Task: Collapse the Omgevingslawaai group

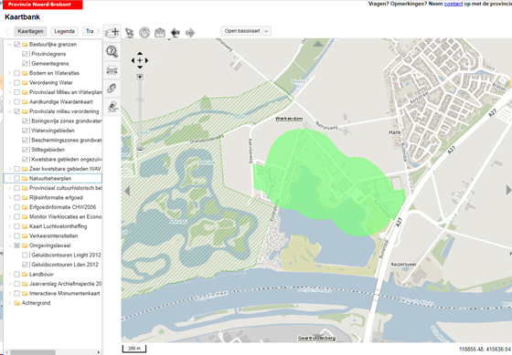Action: coord(9,245)
